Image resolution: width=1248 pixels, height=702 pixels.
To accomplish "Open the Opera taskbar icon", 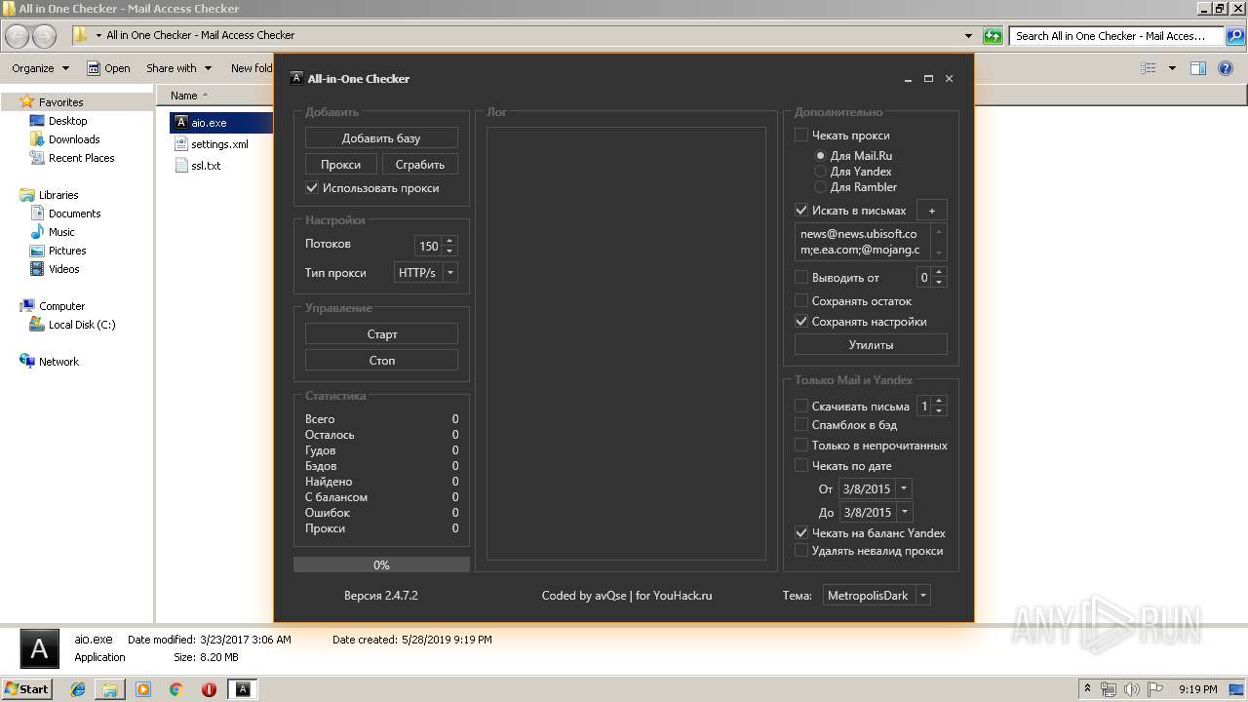I will coord(209,689).
